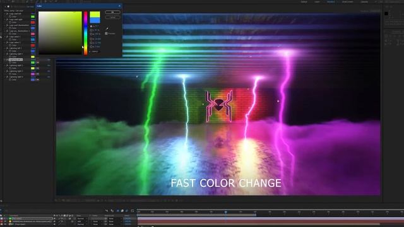The height and width of the screenshot is (227, 404).
Task: Open the Add blending mode dropdown on second layer
Action: (82, 221)
